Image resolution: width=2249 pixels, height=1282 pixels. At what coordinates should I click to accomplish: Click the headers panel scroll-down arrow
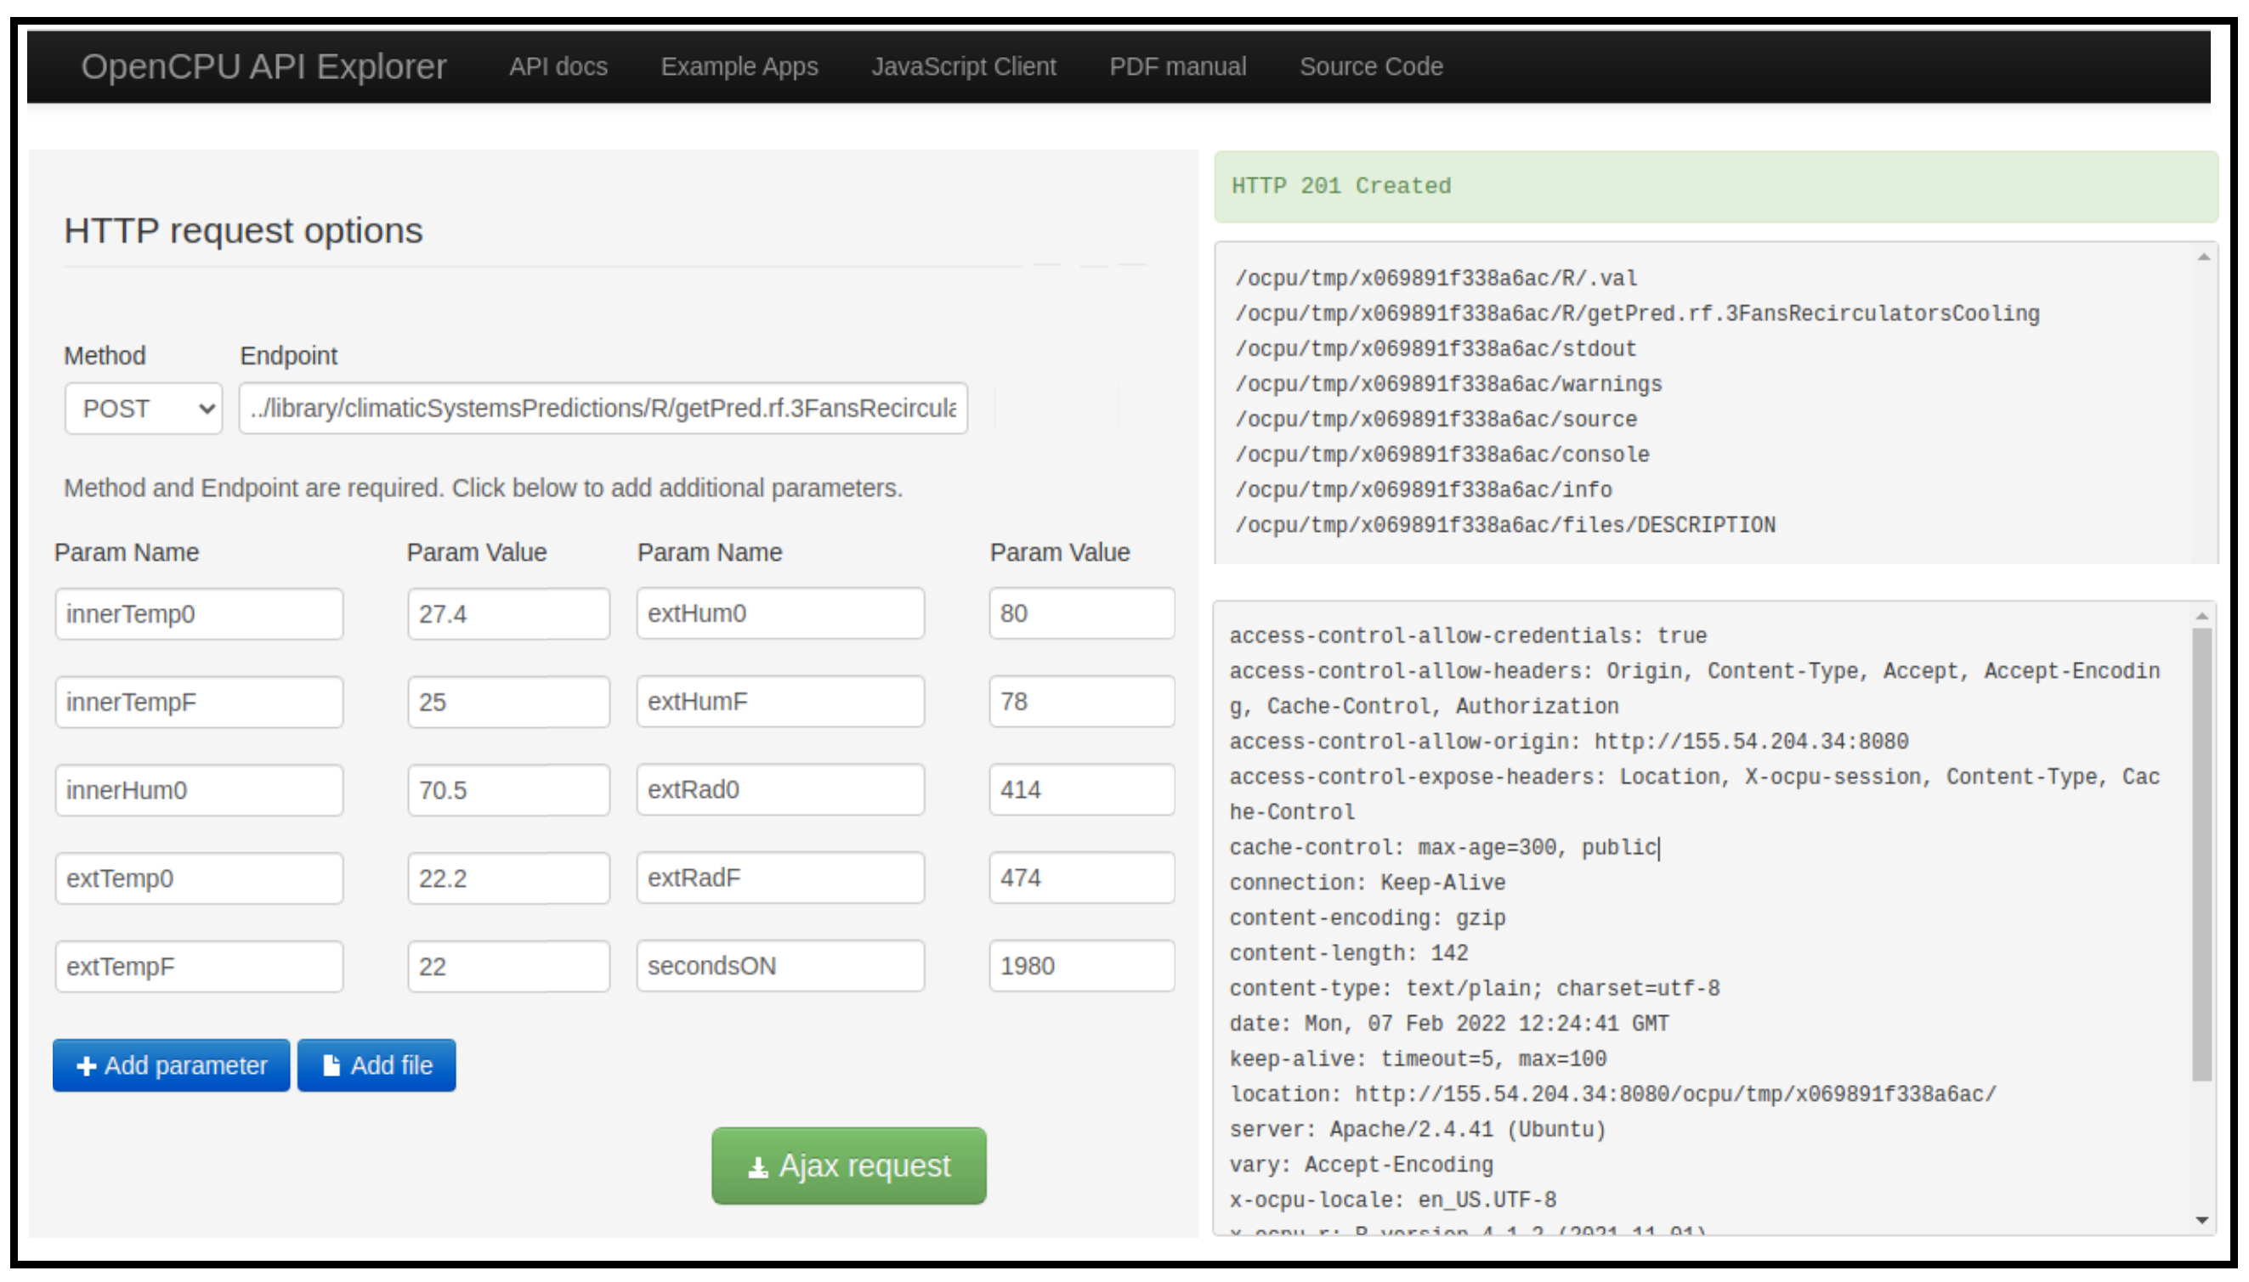click(x=2201, y=1220)
